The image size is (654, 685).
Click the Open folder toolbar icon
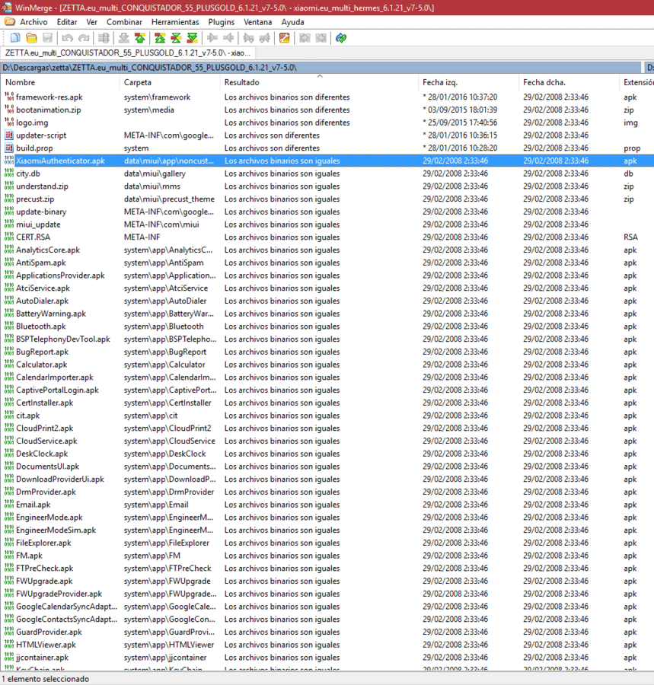click(31, 38)
